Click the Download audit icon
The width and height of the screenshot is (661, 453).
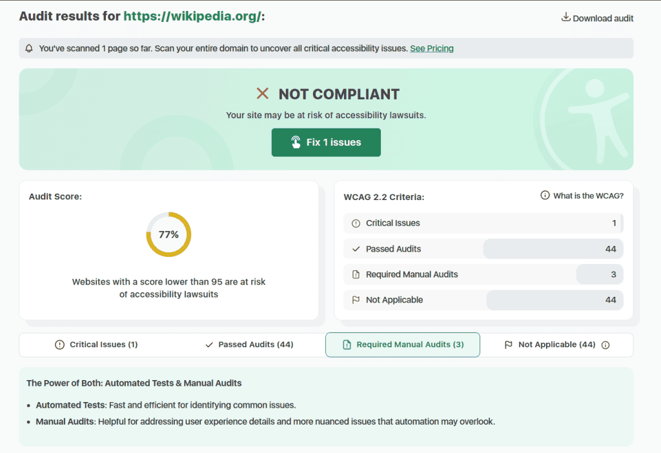click(x=565, y=17)
